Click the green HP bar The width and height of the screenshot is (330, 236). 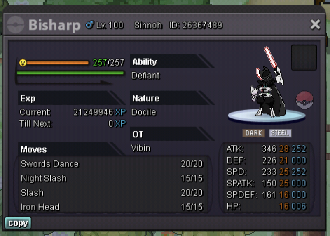pyautogui.click(x=70, y=73)
